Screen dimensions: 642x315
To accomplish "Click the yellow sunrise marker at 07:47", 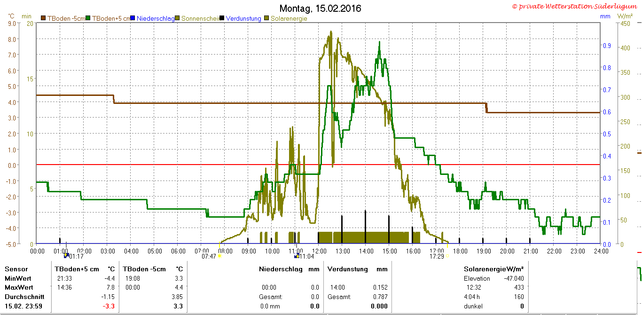I will click(219, 256).
